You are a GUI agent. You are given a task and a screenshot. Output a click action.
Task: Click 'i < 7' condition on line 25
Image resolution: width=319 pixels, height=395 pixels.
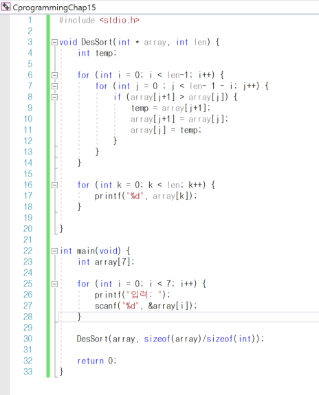(x=160, y=284)
